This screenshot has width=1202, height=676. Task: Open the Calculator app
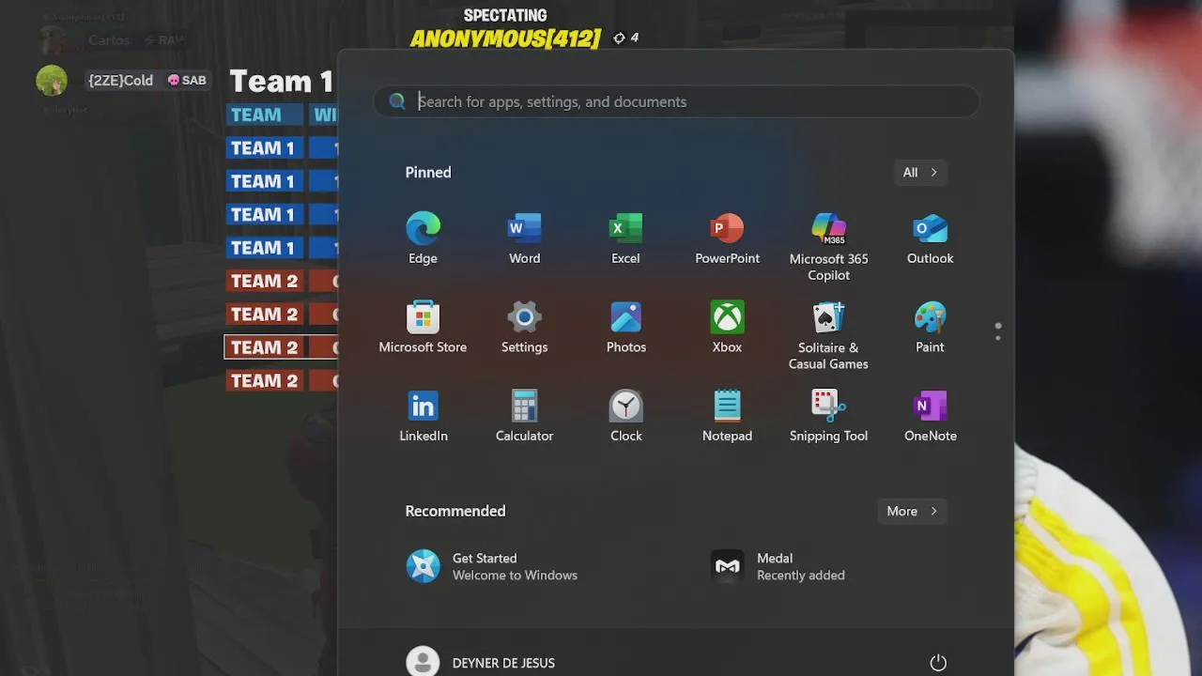point(524,415)
